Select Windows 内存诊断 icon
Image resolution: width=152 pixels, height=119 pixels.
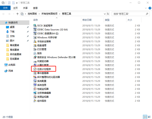(35, 37)
